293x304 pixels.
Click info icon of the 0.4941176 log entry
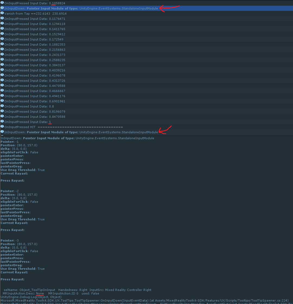[2, 96]
